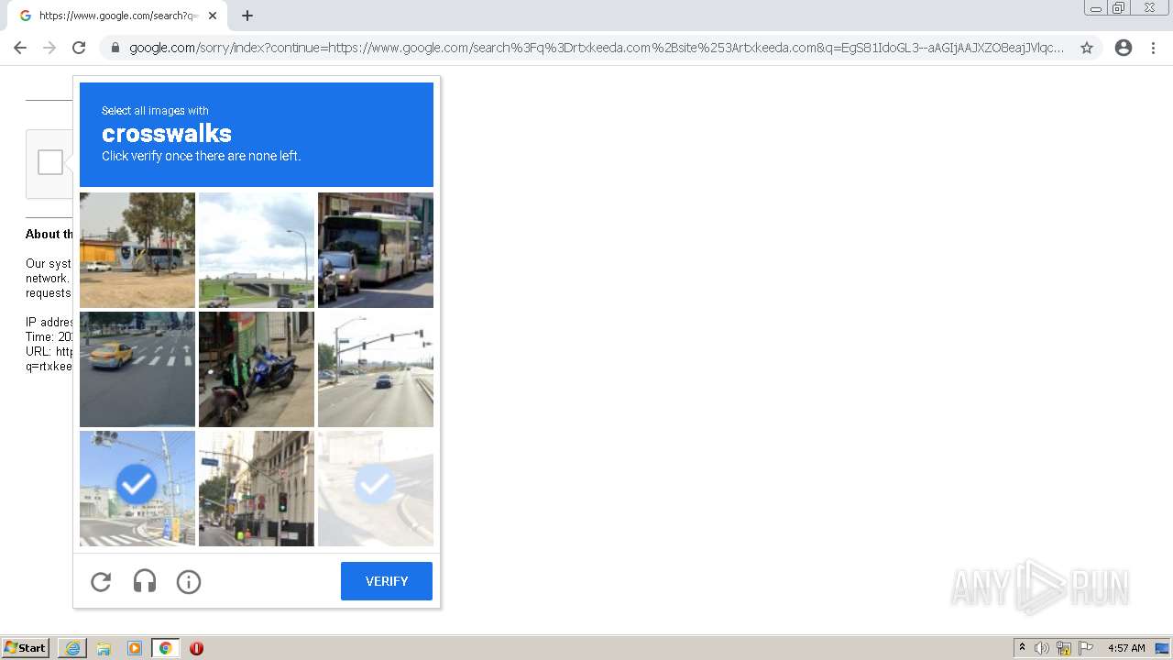Deselect the faded checked curb tile
The width and height of the screenshot is (1173, 660).
376,489
